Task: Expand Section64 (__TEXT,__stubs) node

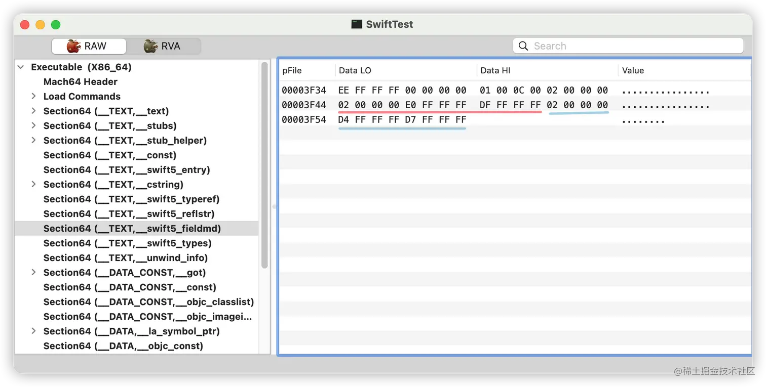Action: (33, 125)
